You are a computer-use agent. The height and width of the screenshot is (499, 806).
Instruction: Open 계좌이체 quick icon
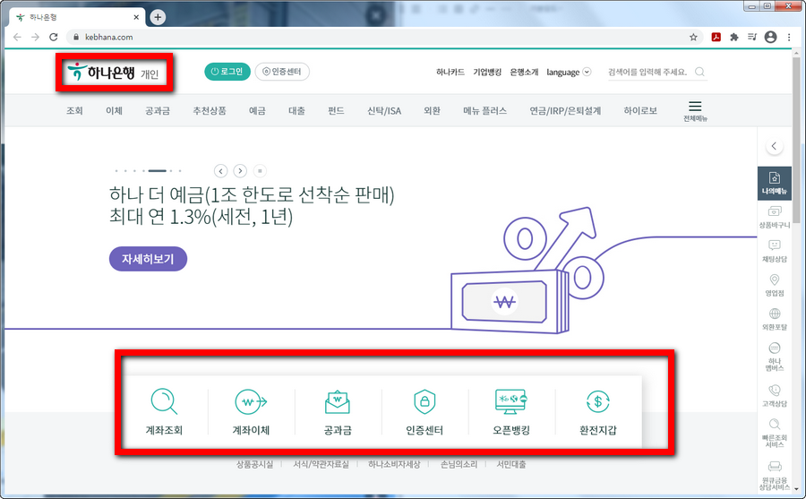251,411
